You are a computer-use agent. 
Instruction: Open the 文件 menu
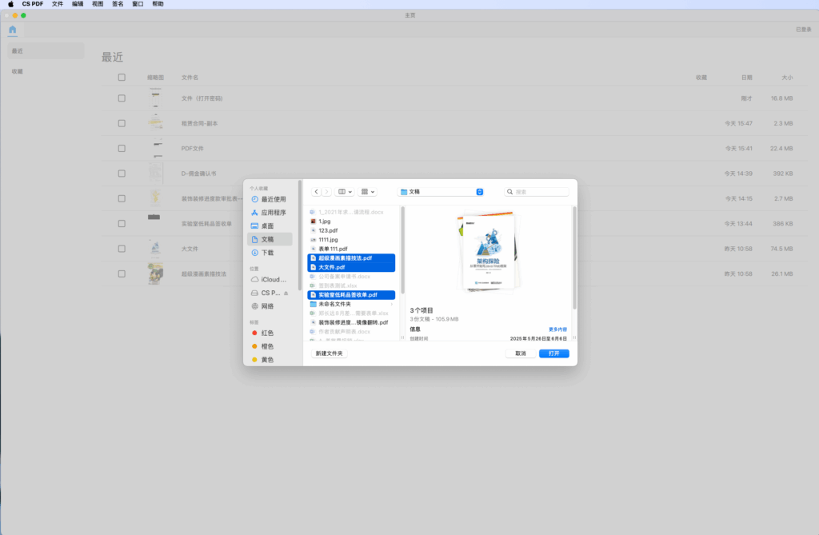click(58, 4)
